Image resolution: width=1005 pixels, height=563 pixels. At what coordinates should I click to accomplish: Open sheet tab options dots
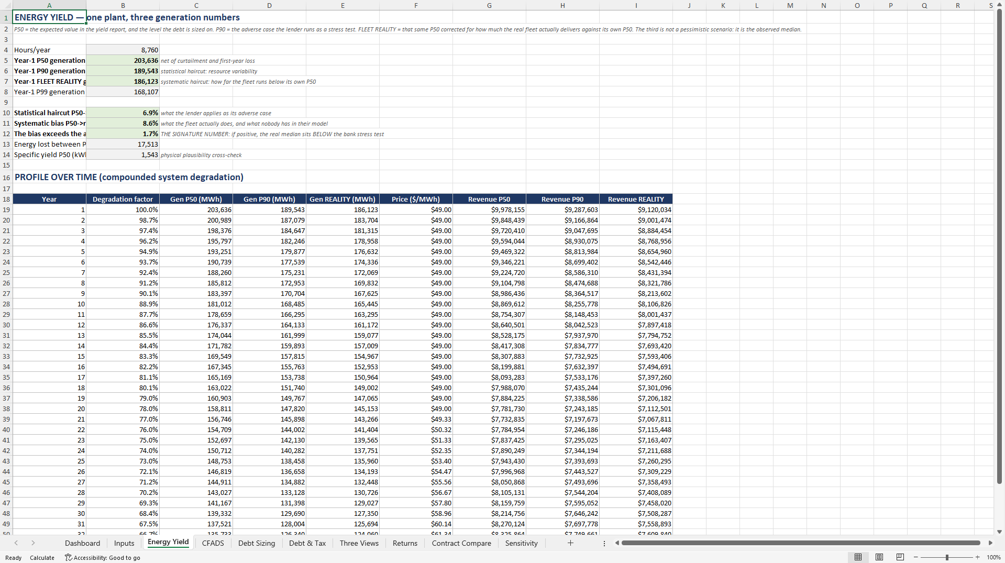click(x=604, y=543)
